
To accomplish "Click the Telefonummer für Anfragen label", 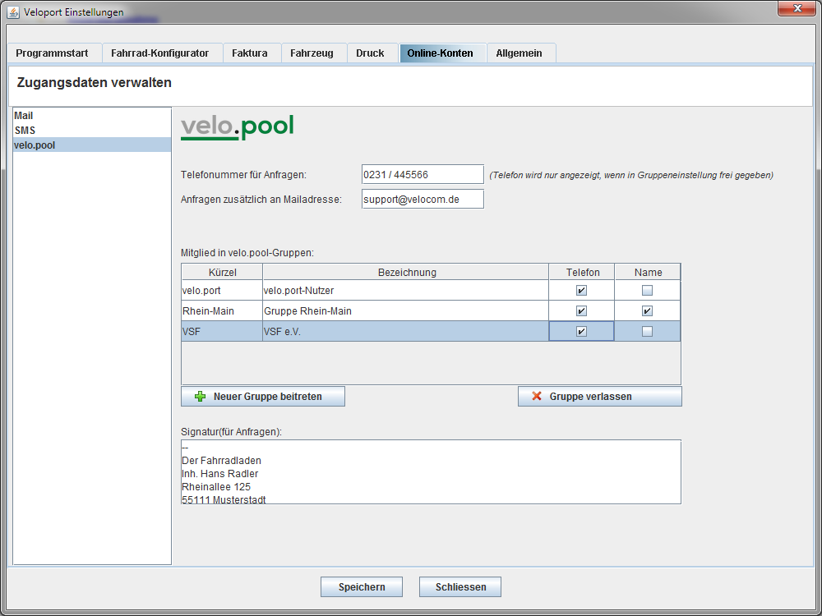I will [x=244, y=175].
